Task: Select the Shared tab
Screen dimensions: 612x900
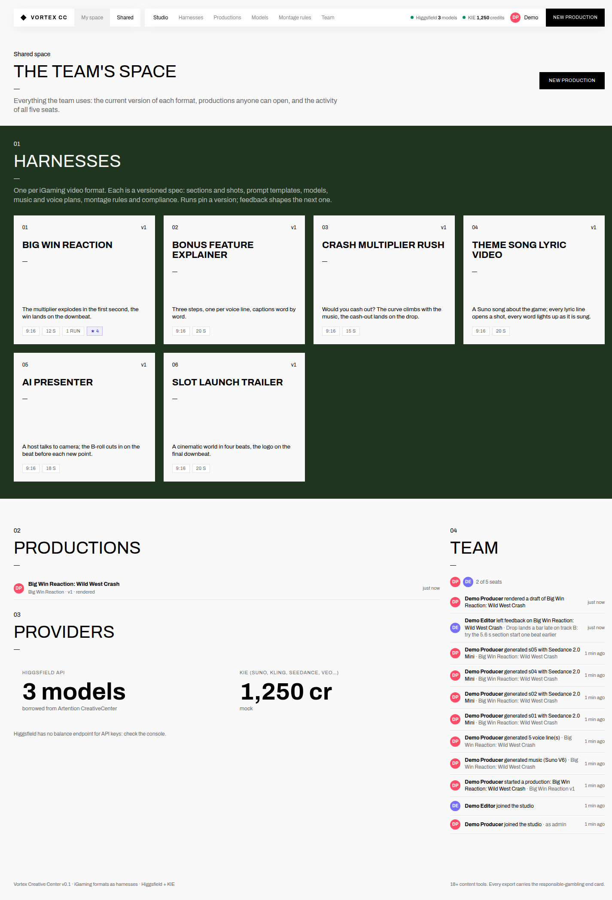Action: pos(125,18)
